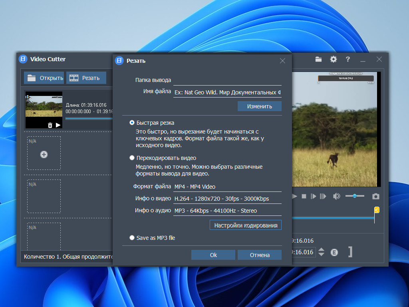The image size is (409, 307).
Task: Open settings via the gear icon
Action: pyautogui.click(x=334, y=59)
